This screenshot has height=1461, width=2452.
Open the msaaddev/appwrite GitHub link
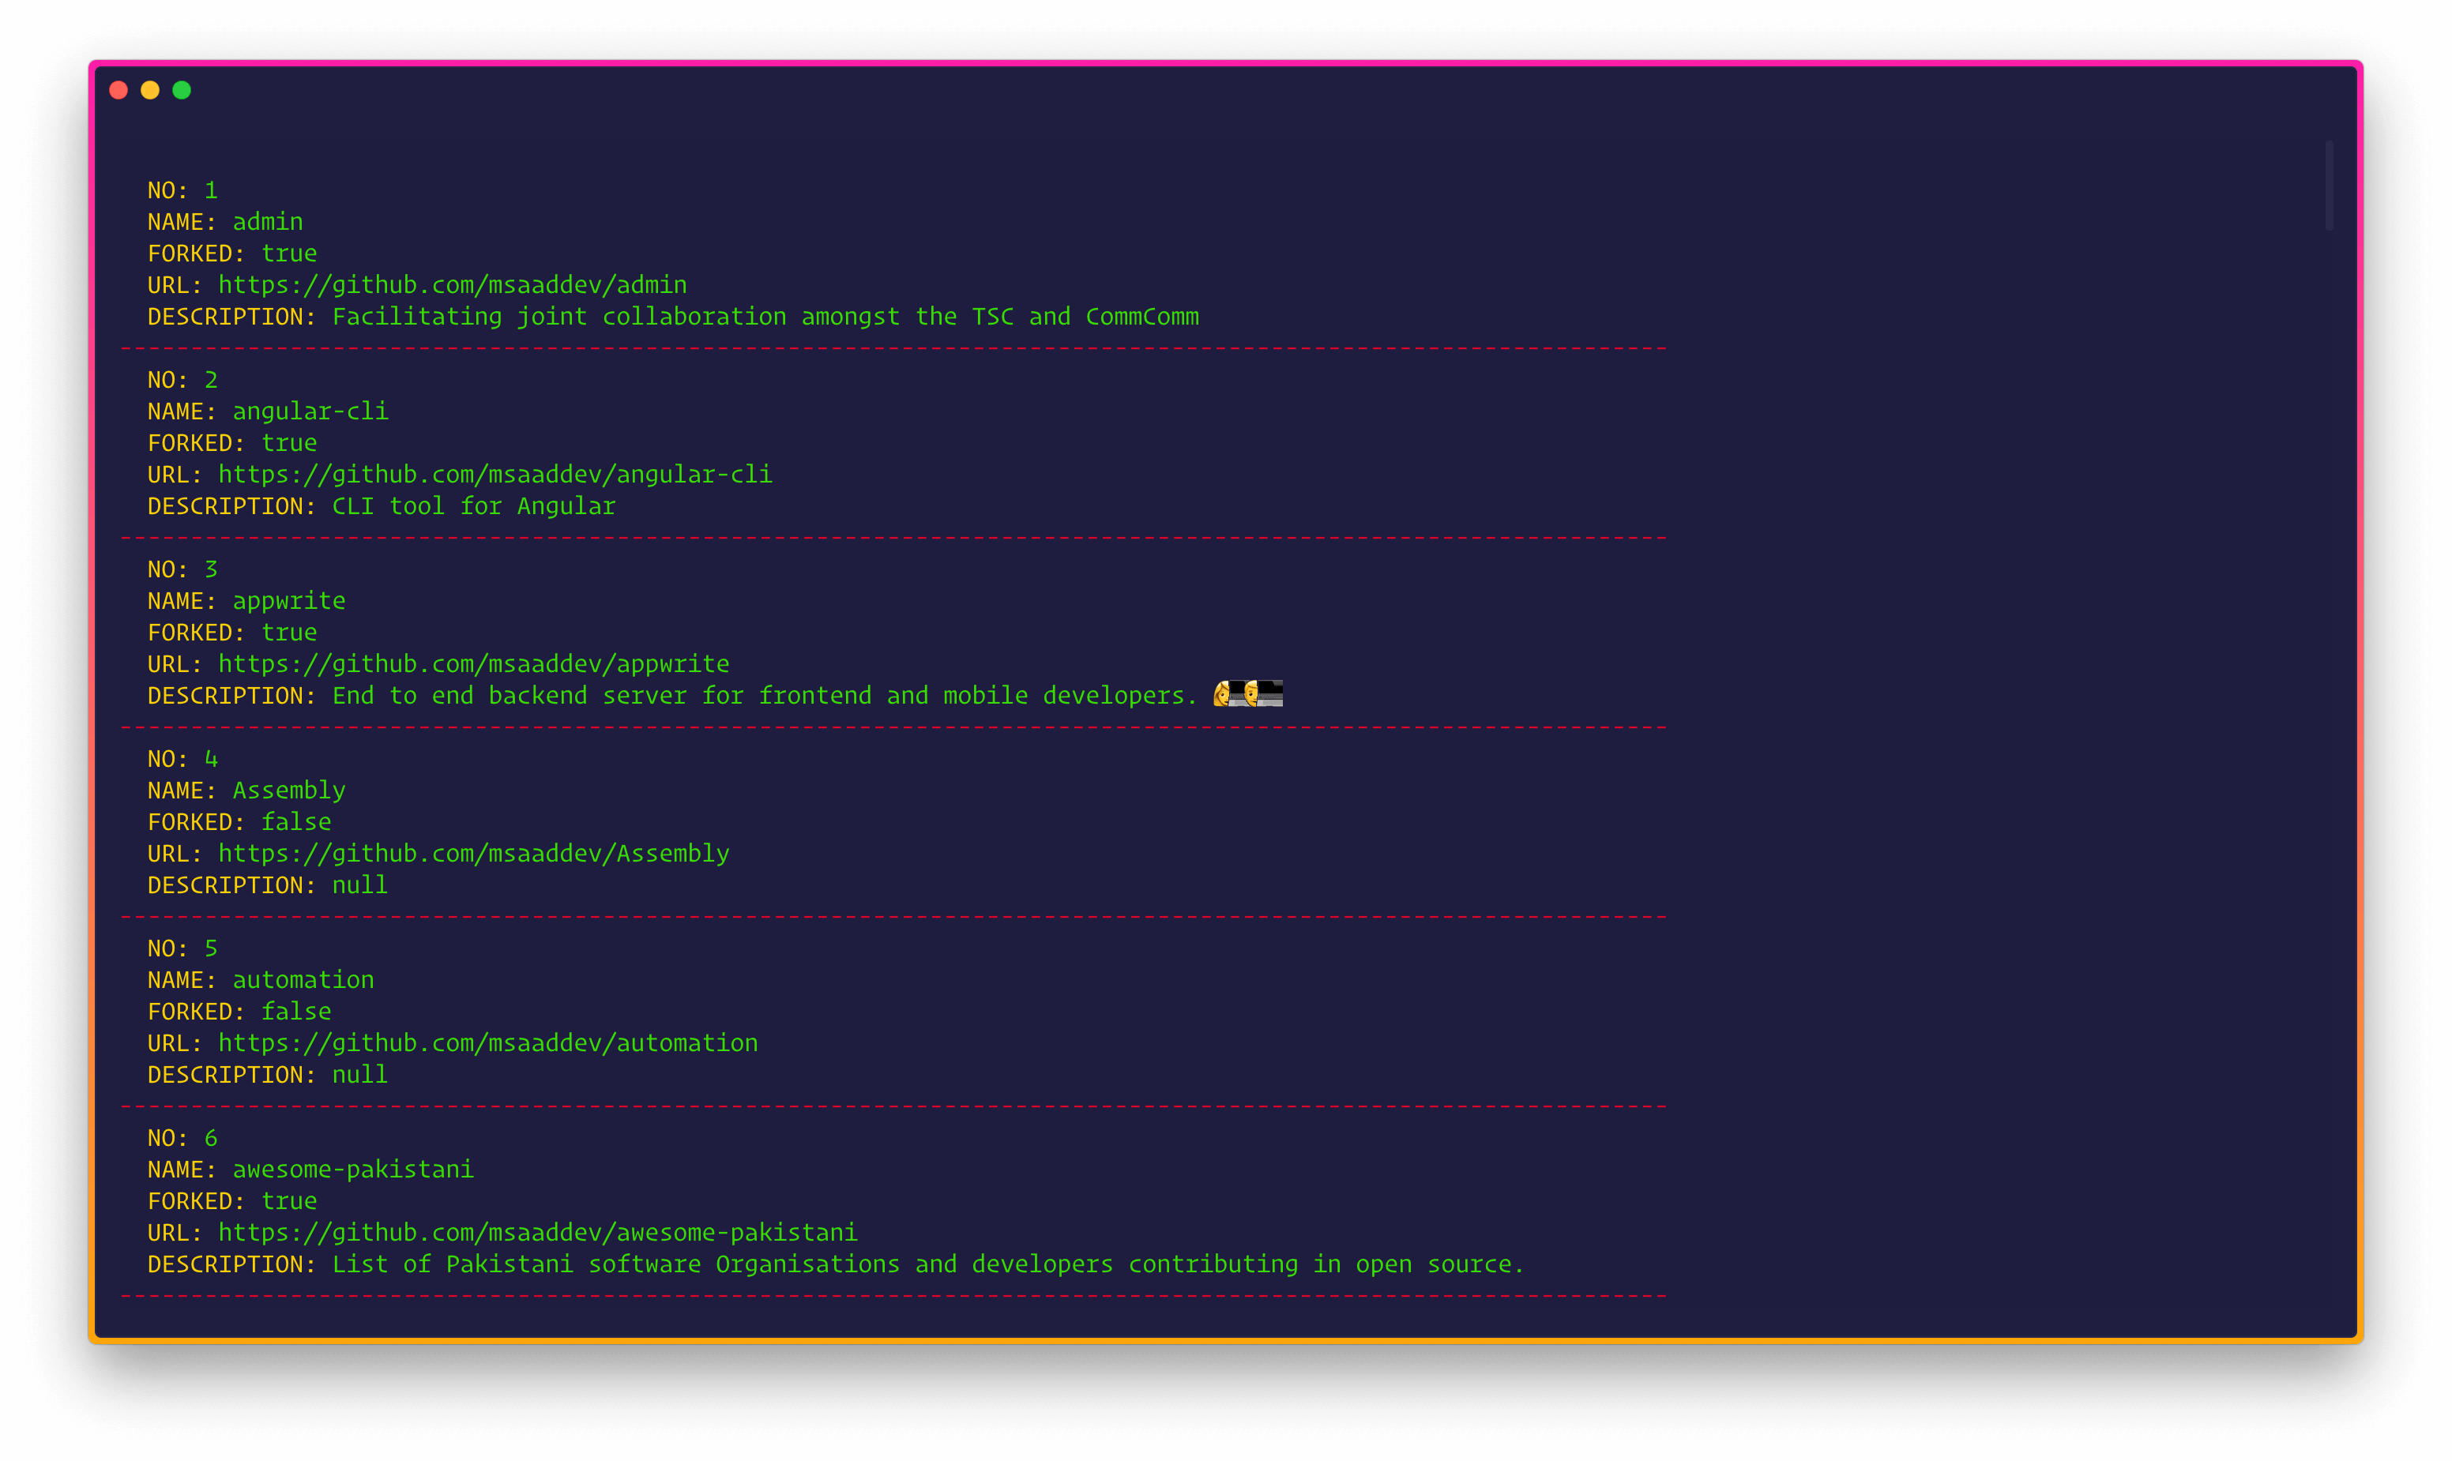point(472,663)
